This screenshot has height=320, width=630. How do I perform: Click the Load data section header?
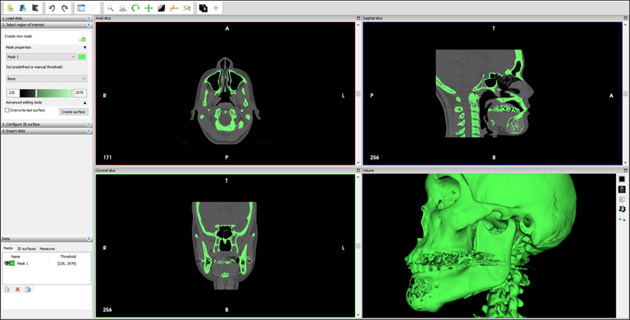(x=46, y=18)
